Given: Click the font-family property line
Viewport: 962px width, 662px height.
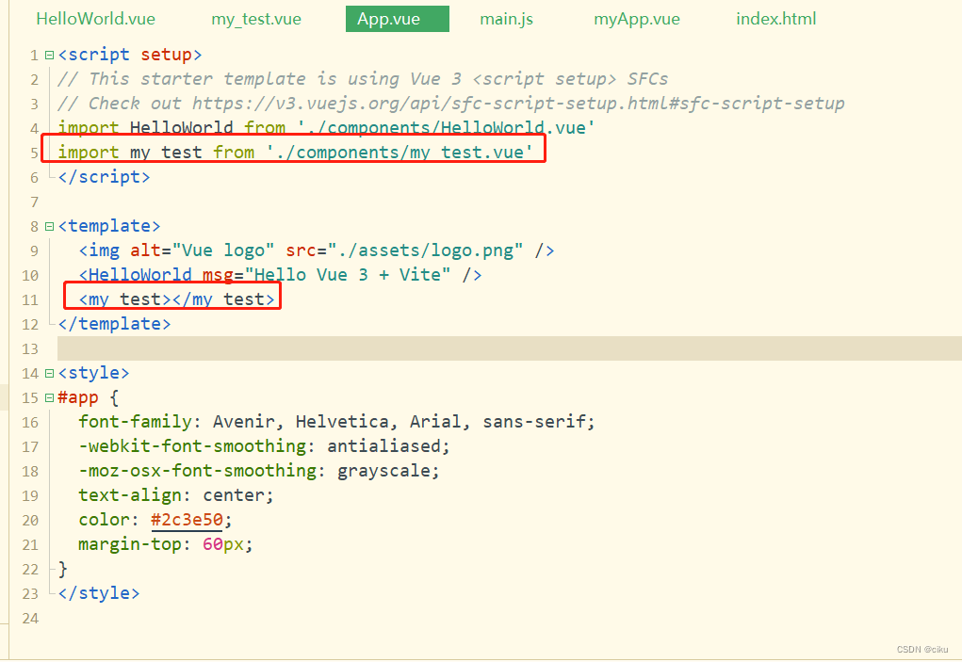Looking at the screenshot, I should (x=336, y=422).
